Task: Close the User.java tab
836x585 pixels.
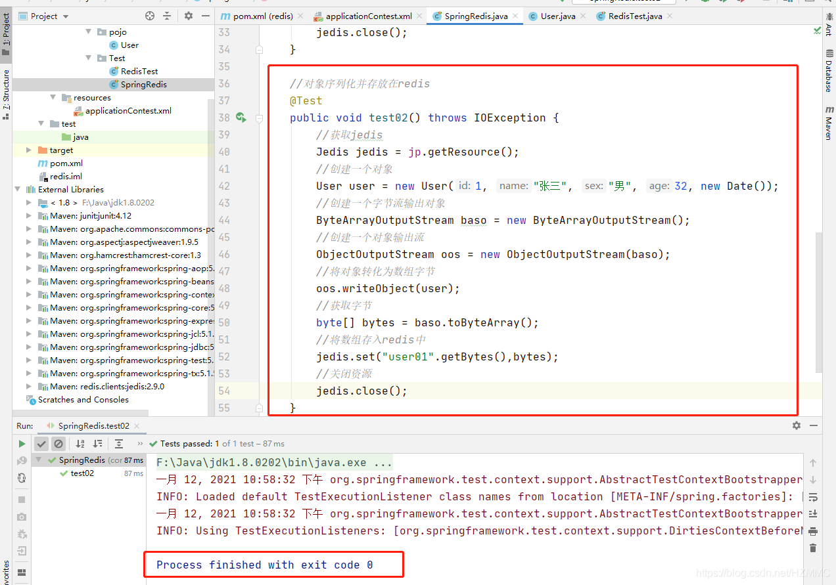Action: tap(582, 16)
